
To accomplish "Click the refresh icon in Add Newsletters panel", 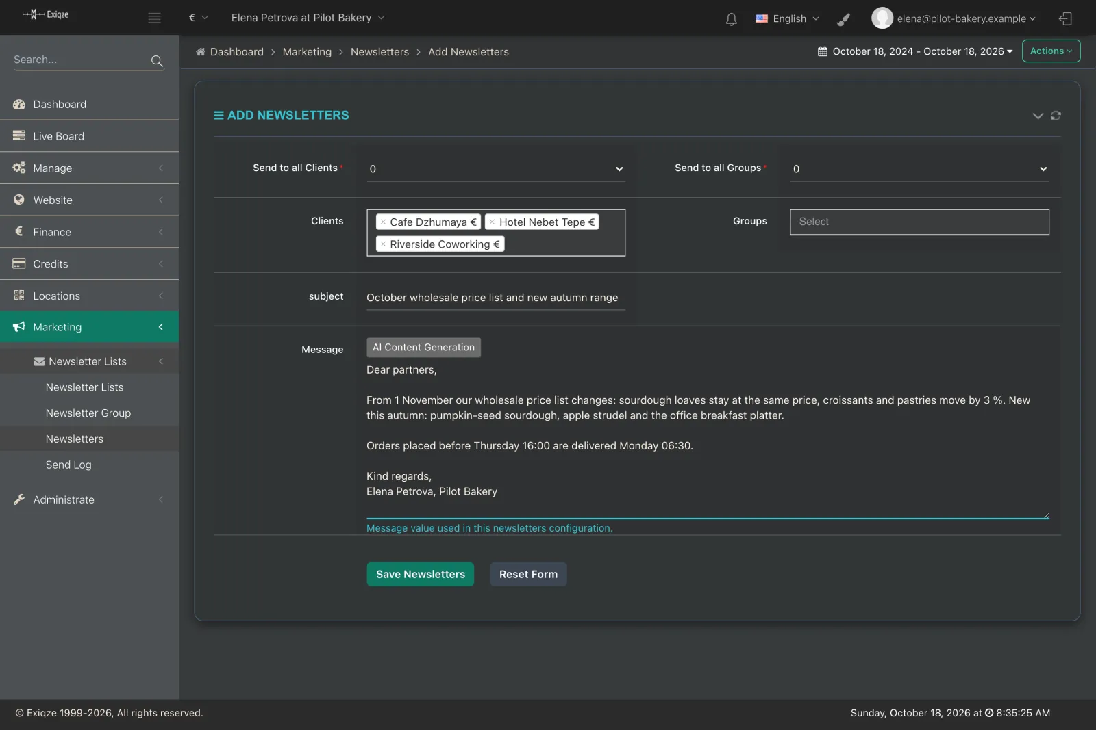I will tap(1056, 116).
